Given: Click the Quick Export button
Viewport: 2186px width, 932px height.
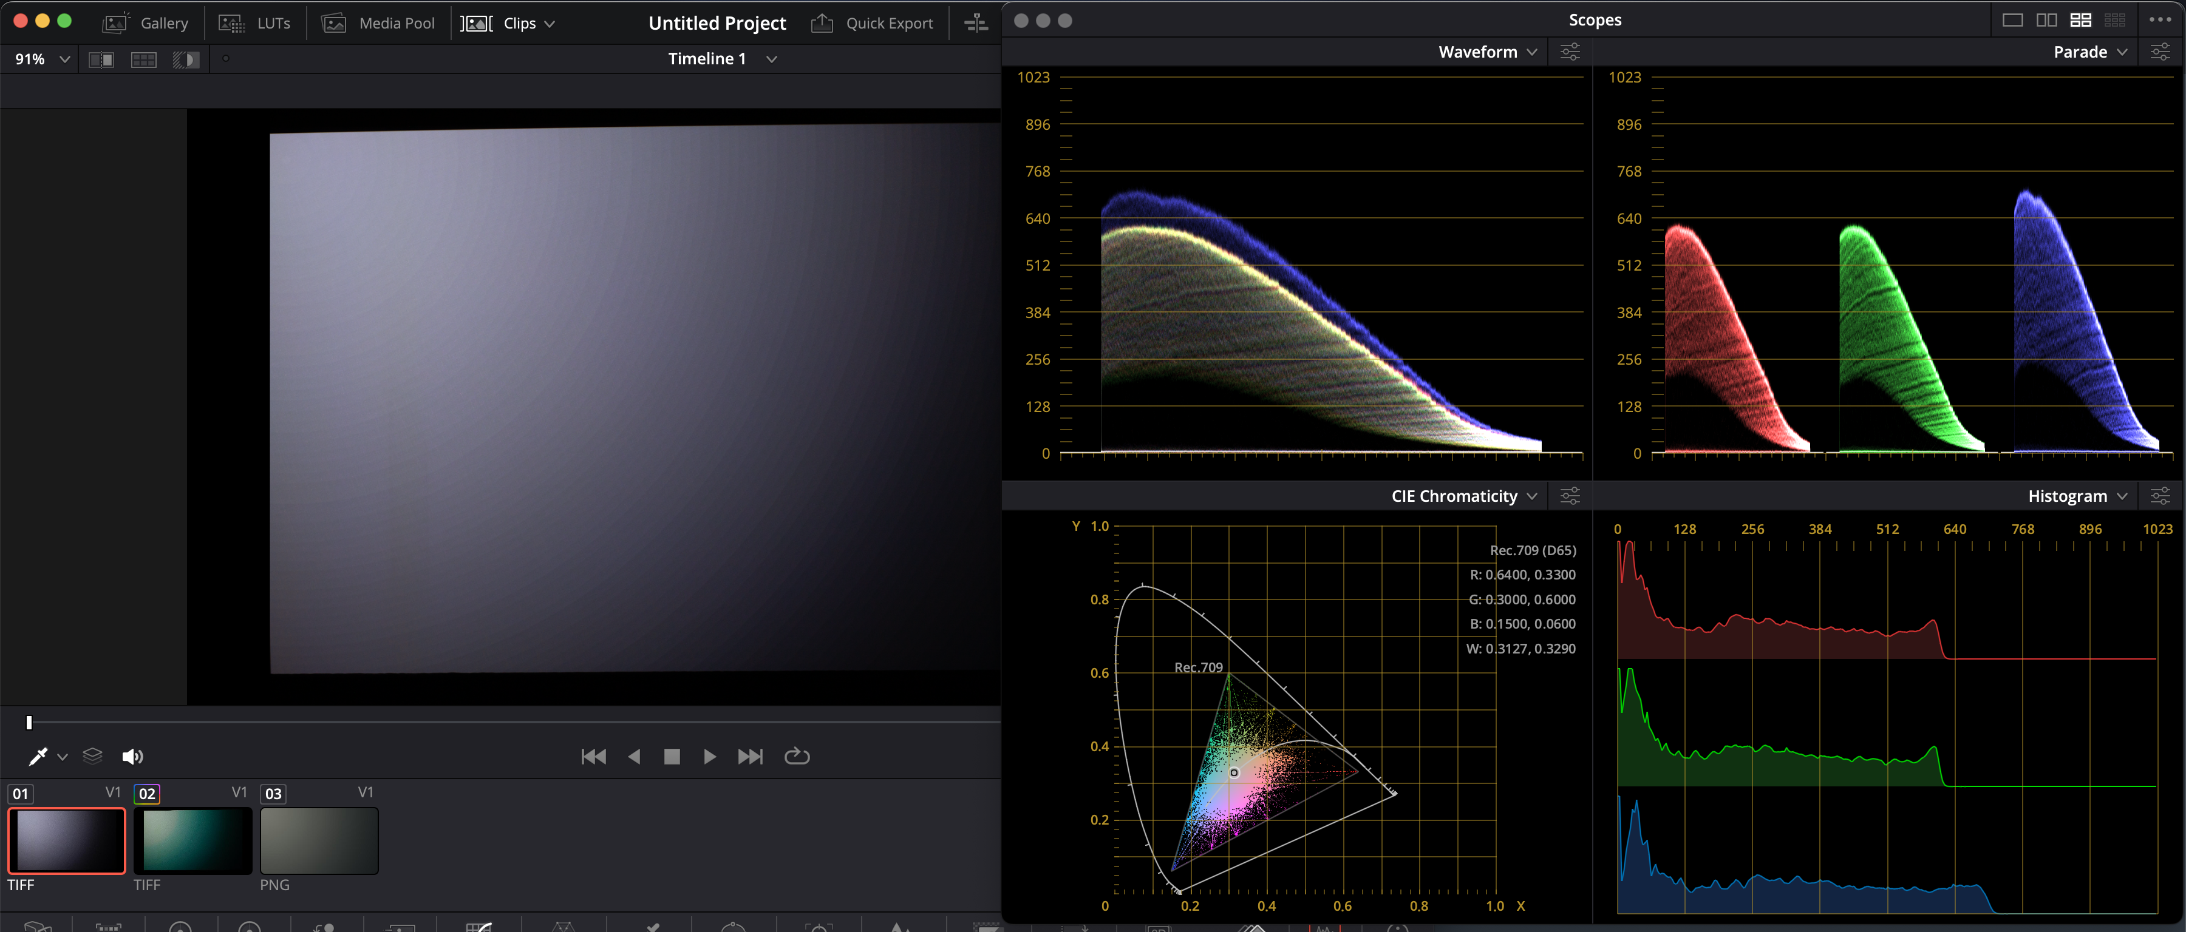Looking at the screenshot, I should (873, 23).
